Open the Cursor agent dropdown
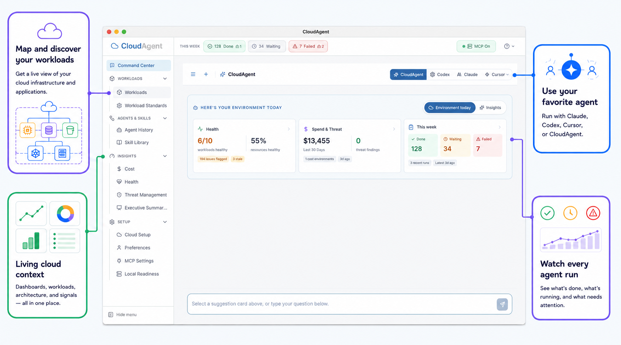The width and height of the screenshot is (621, 345). click(497, 75)
